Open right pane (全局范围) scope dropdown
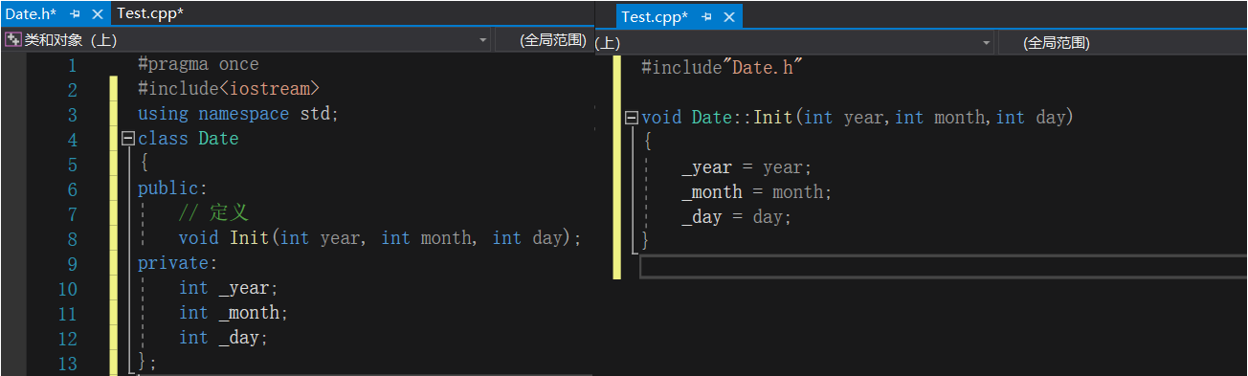This screenshot has width=1248, height=376. [1122, 43]
